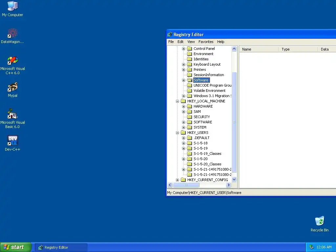Screen dimensions: 336x252
Task: Click the Registry Editor taskbar button
Action: [x=61, y=247]
